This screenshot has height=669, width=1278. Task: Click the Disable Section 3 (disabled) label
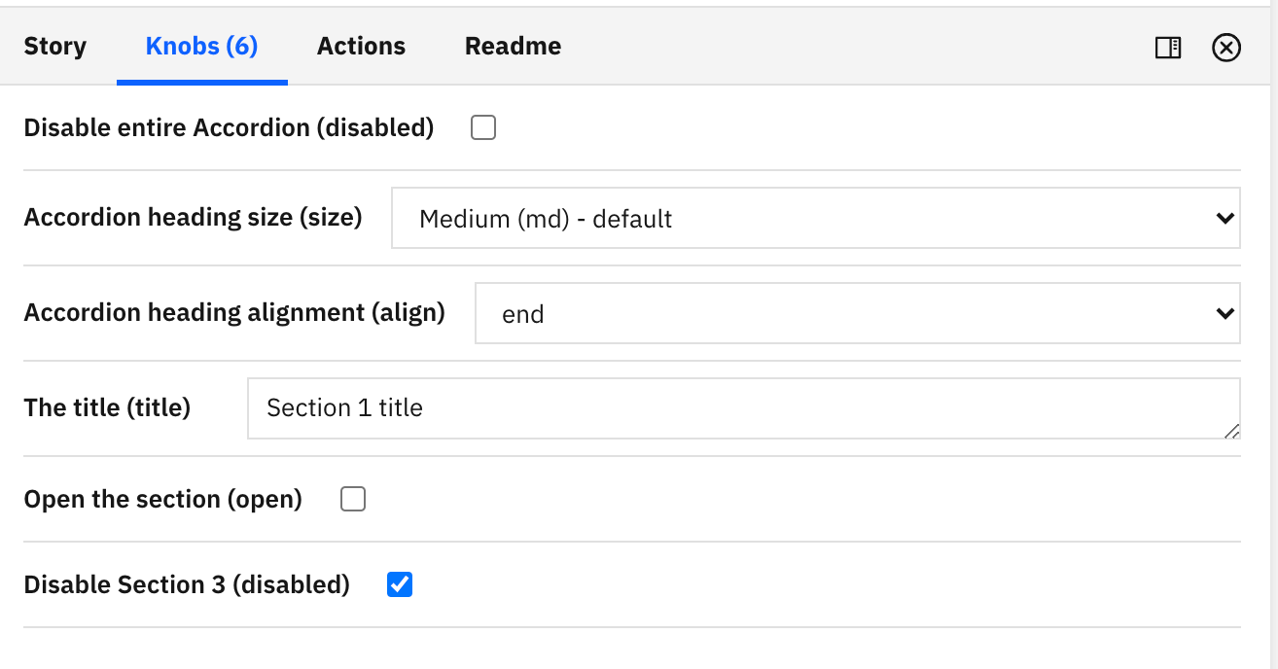click(x=187, y=584)
